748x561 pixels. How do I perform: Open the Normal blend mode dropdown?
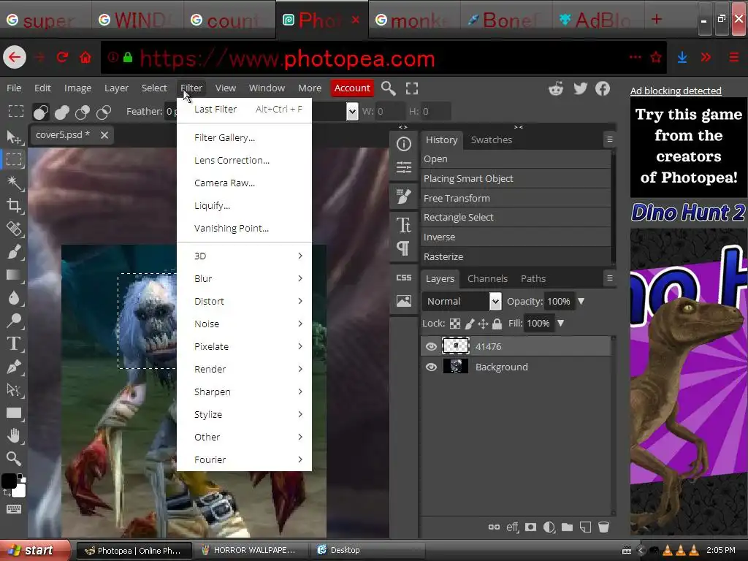[x=462, y=302]
